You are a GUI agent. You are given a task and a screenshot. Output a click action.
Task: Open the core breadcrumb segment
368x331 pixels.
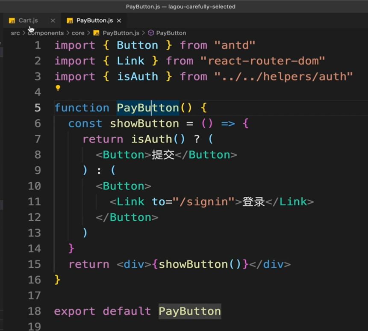[78, 33]
